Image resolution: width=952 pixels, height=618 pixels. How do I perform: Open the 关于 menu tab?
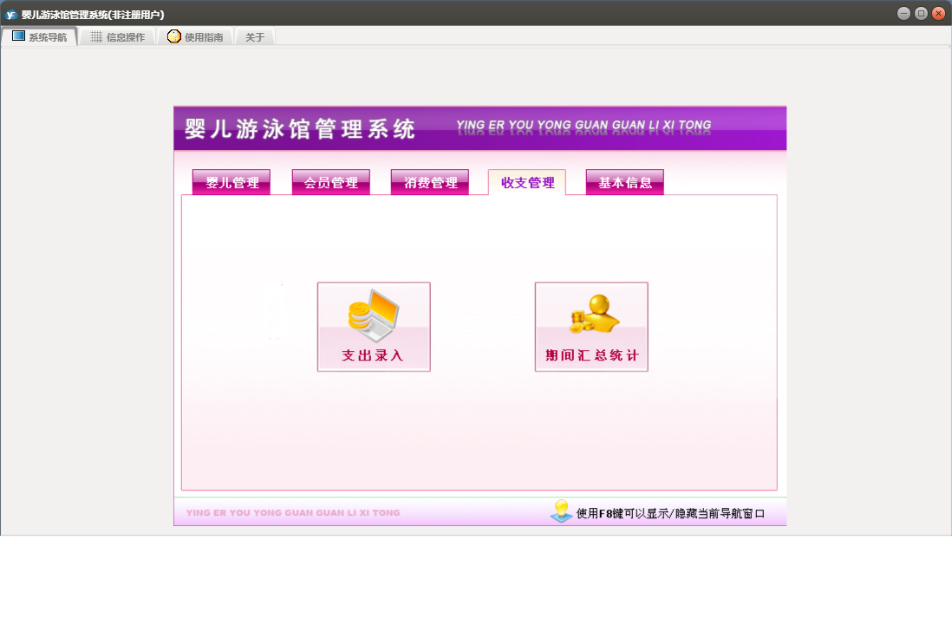[x=255, y=36]
